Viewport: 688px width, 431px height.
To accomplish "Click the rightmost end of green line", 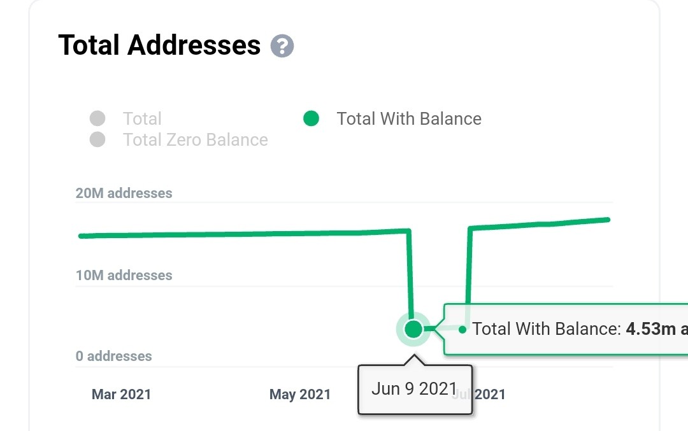I will click(x=608, y=220).
